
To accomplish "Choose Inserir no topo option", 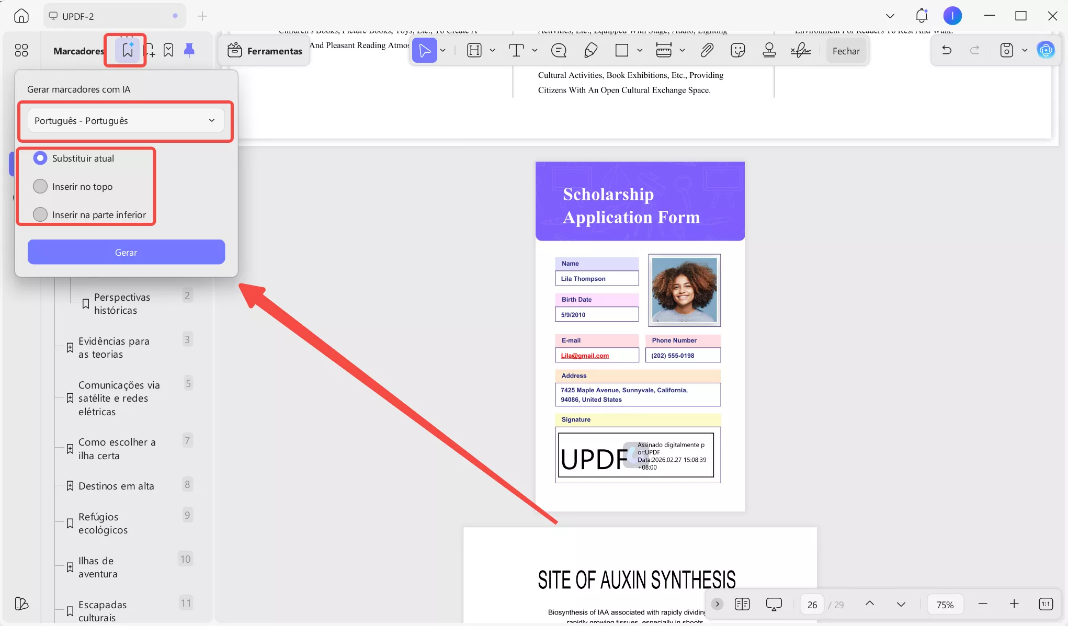I will [40, 186].
